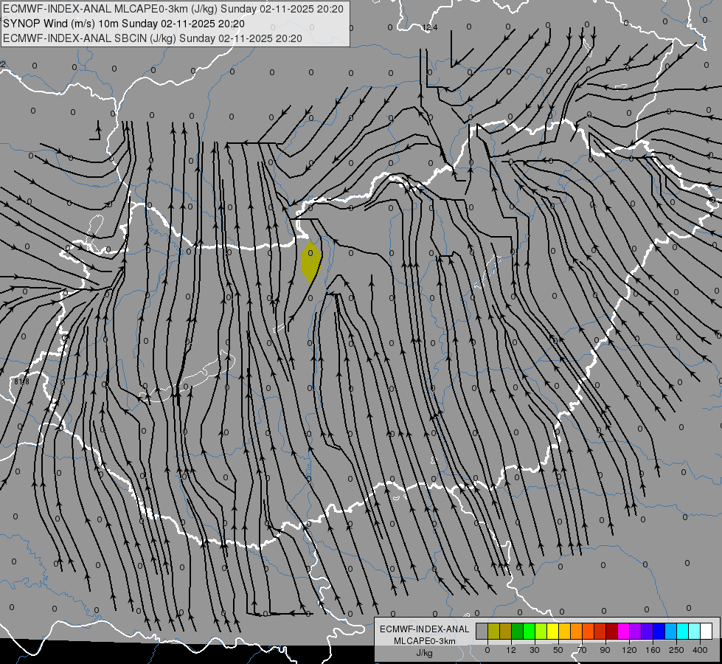Click the olive-yellow MLCAPE polygon on the map
This screenshot has height=664, width=722.
click(310, 263)
